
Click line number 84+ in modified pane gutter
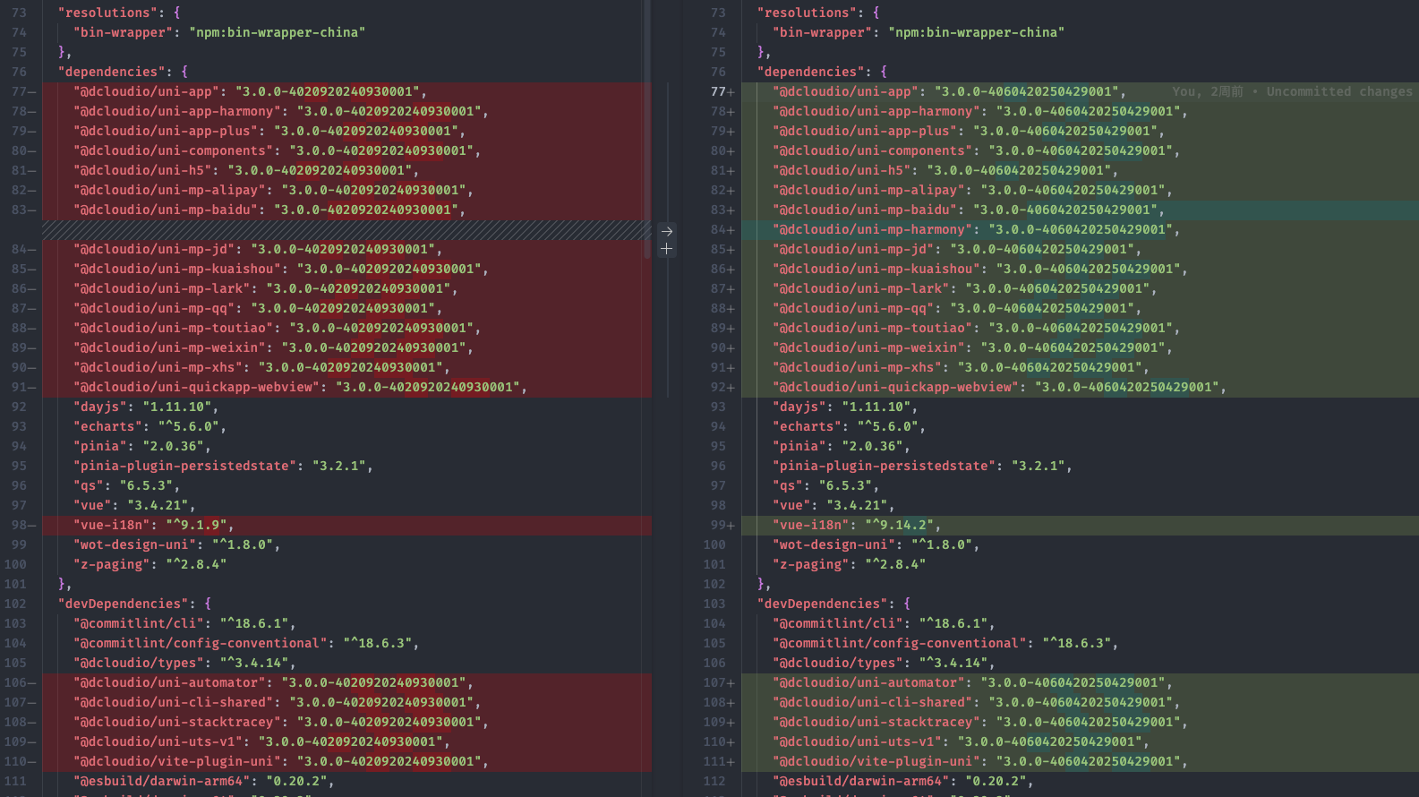point(722,229)
